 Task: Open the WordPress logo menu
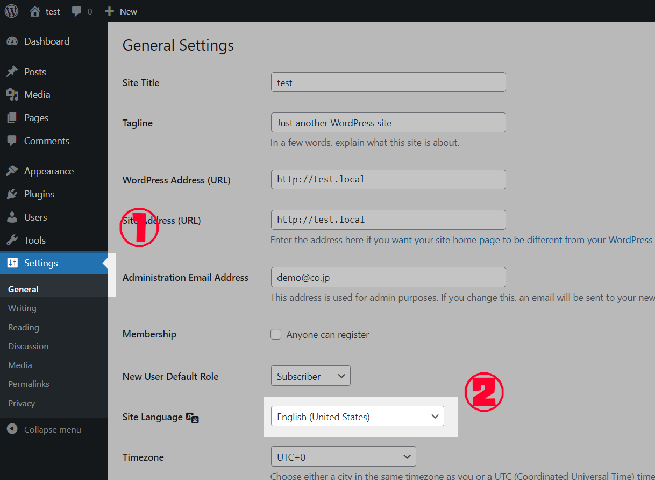click(12, 11)
